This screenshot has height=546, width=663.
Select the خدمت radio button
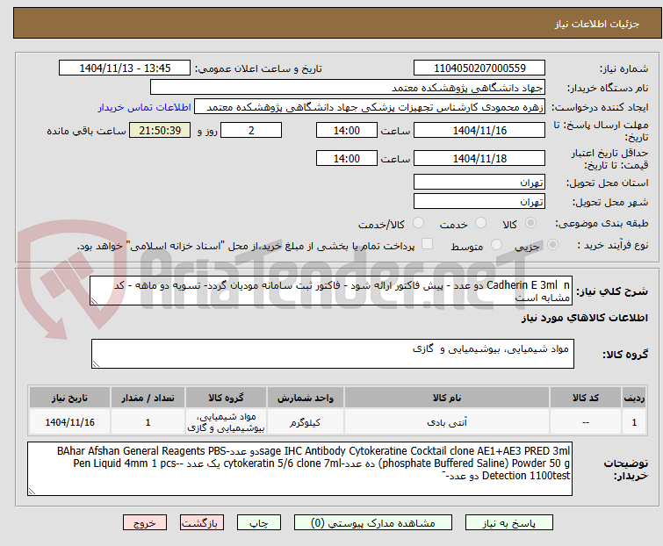coord(480,223)
